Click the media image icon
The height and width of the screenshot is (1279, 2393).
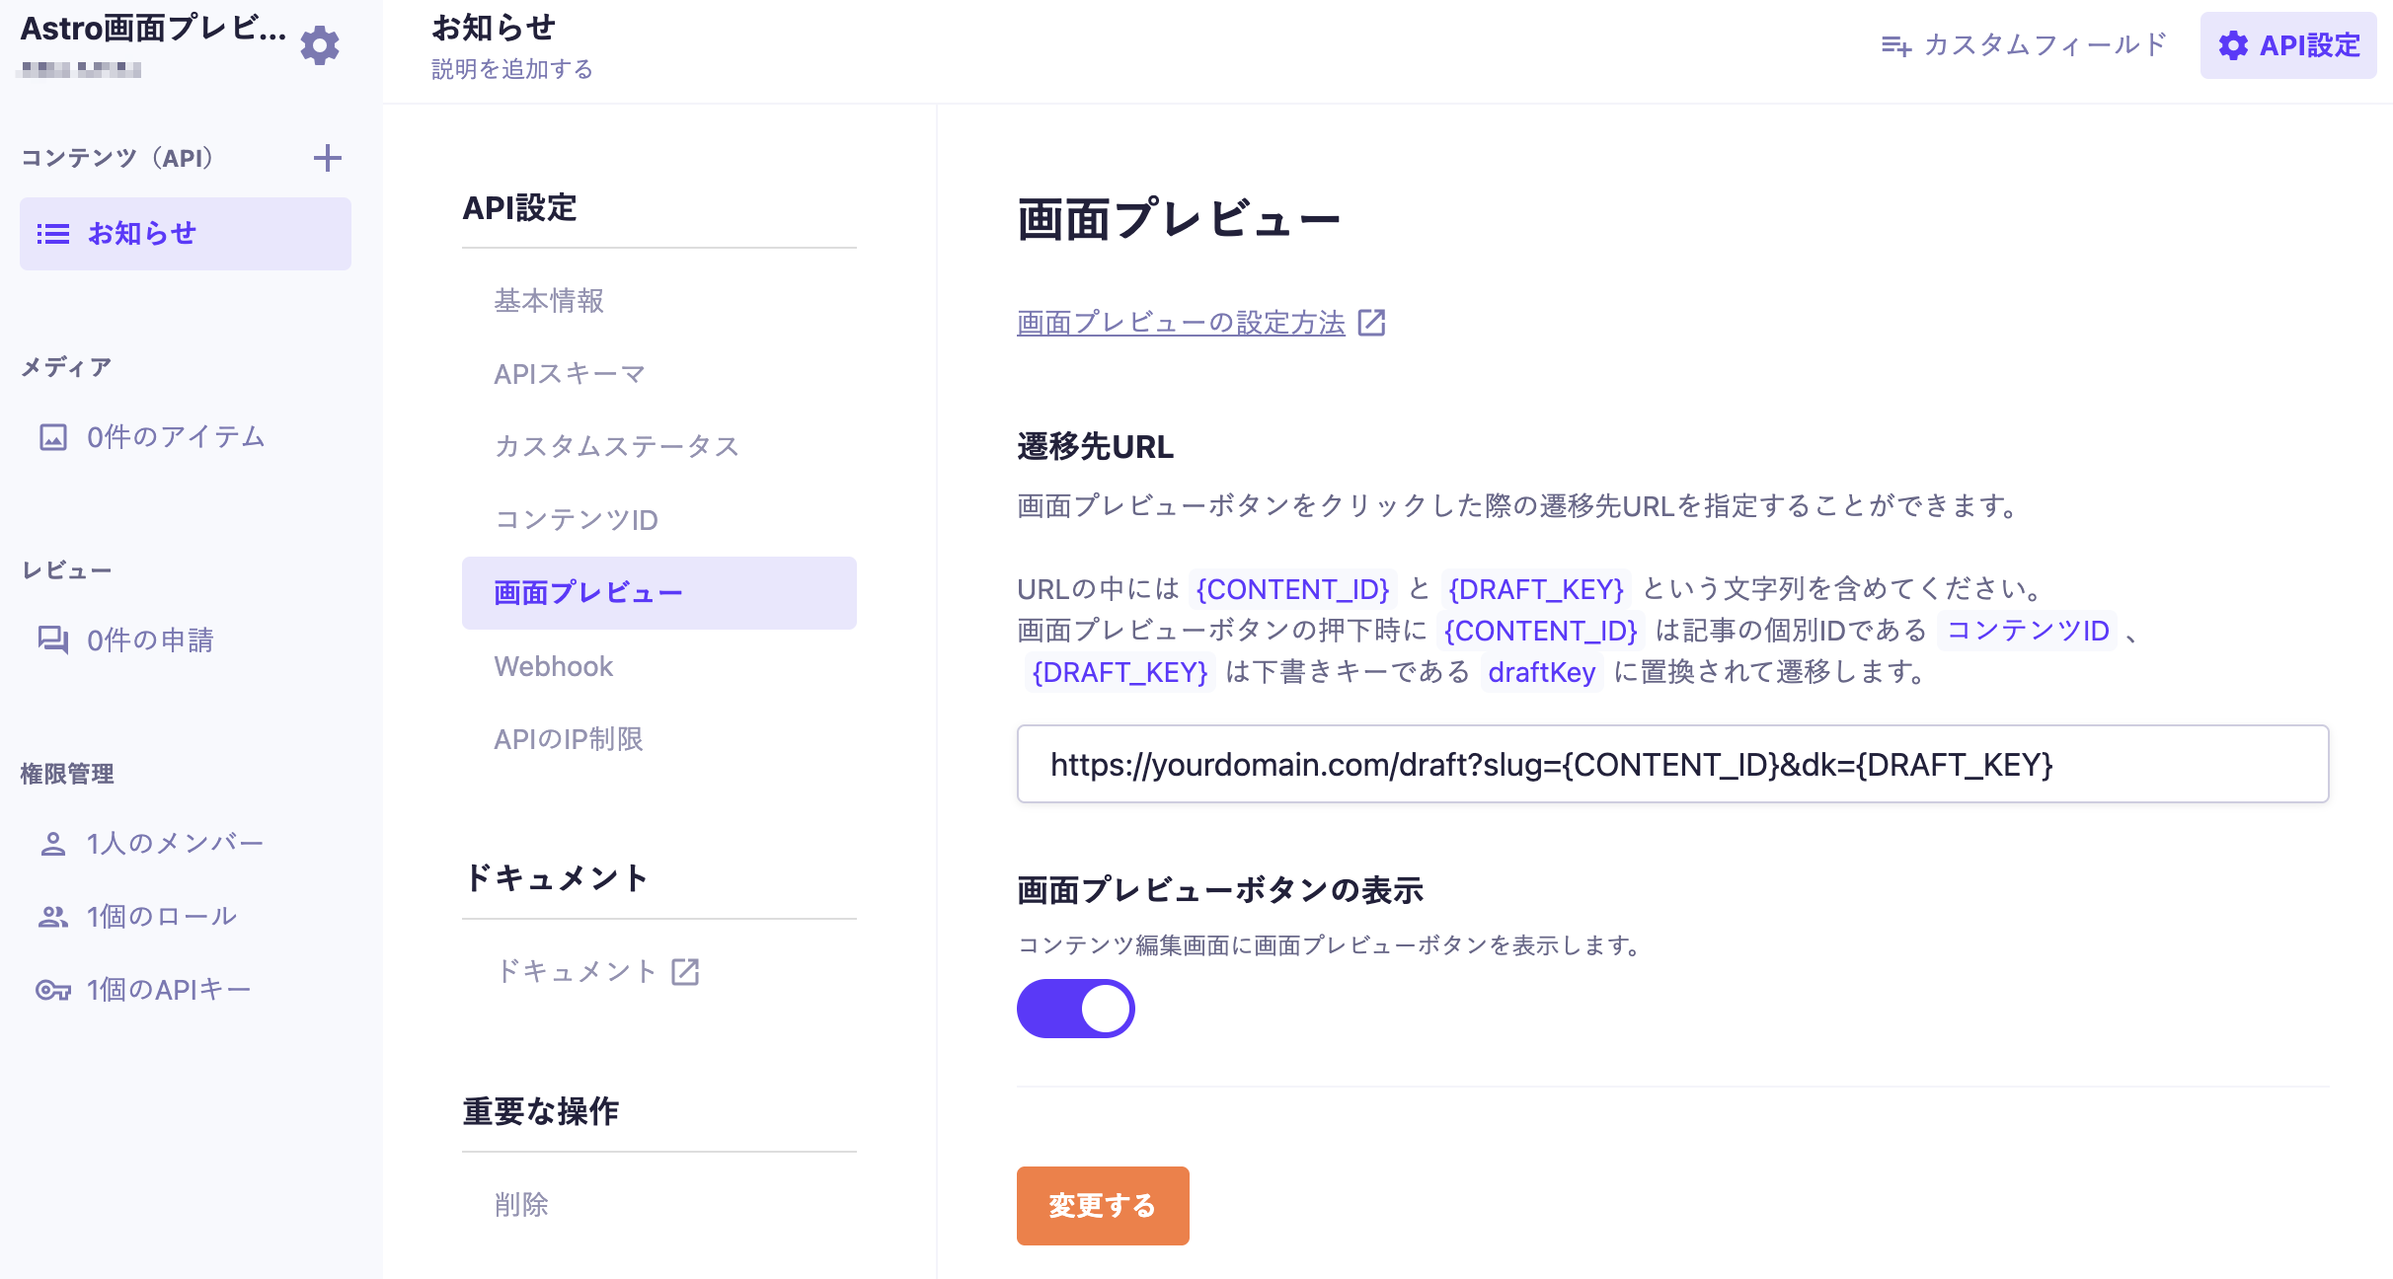coord(53,437)
